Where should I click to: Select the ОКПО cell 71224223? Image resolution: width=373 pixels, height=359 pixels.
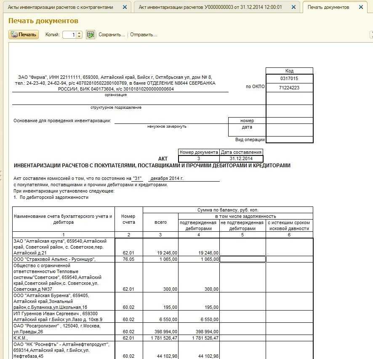tap(289, 88)
